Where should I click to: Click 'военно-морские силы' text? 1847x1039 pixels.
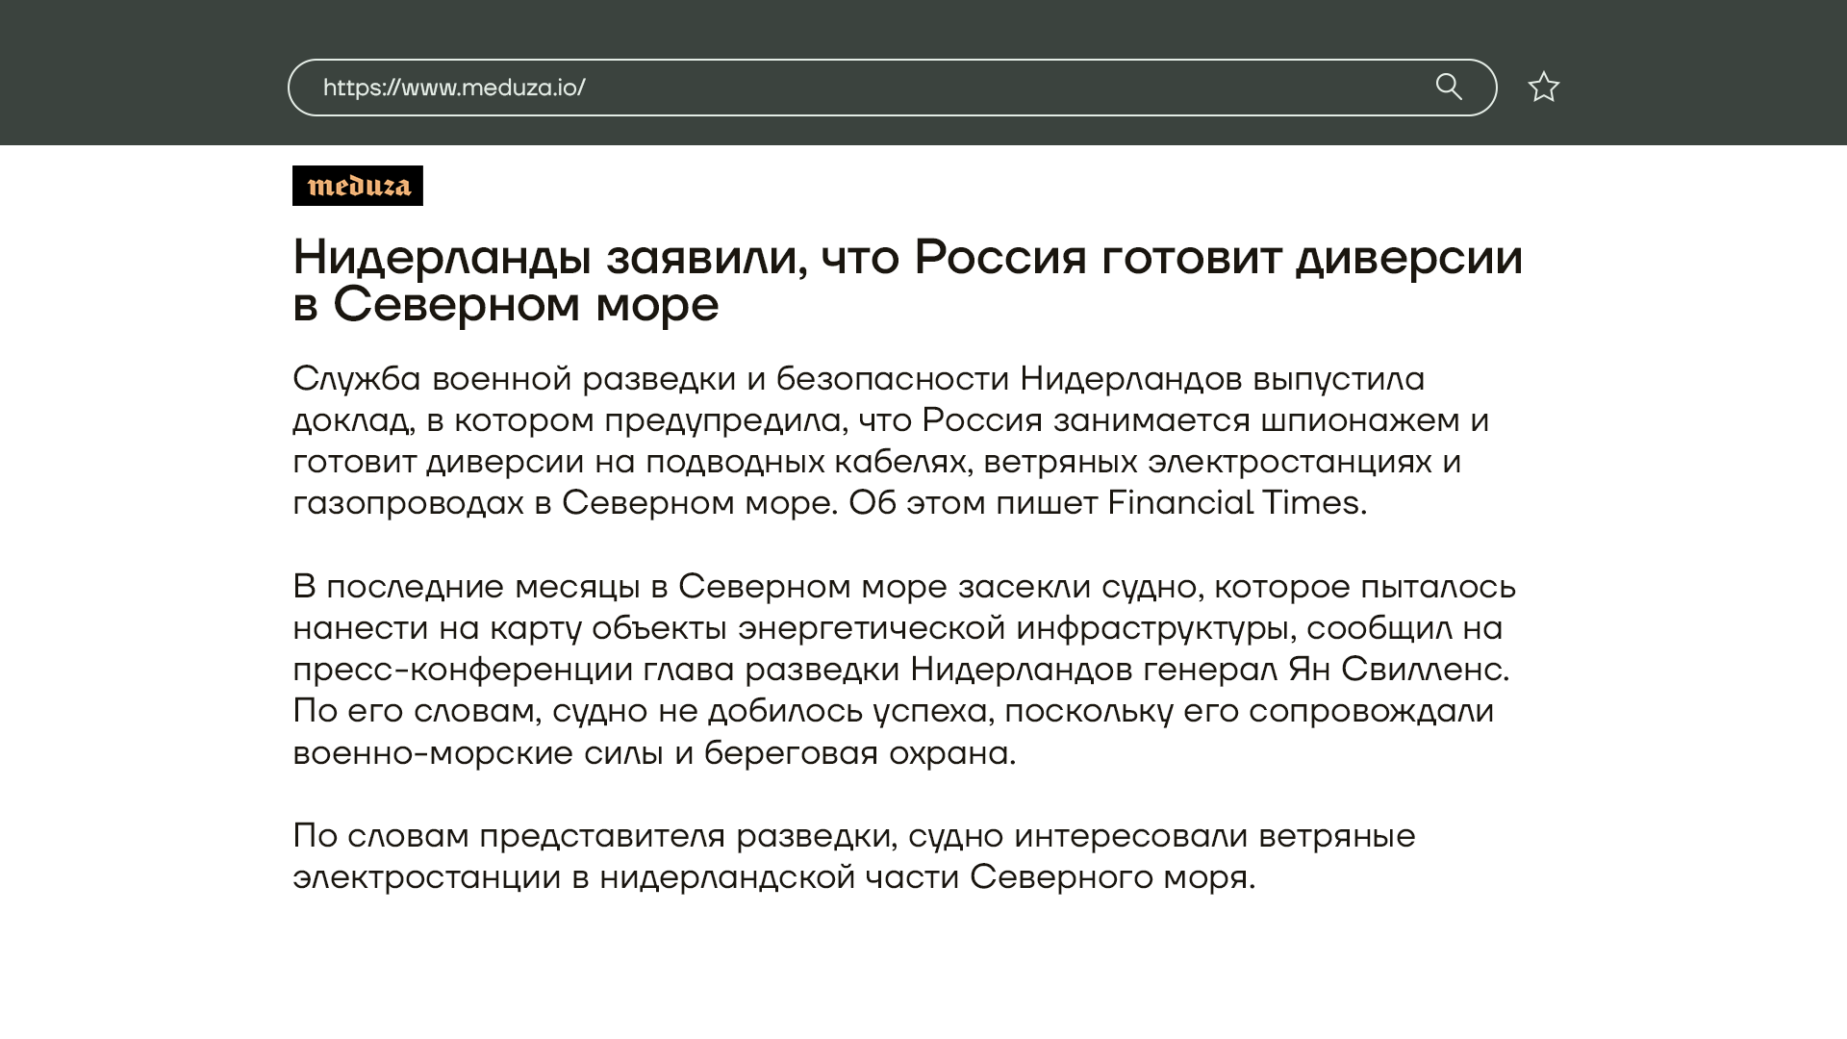tap(477, 753)
